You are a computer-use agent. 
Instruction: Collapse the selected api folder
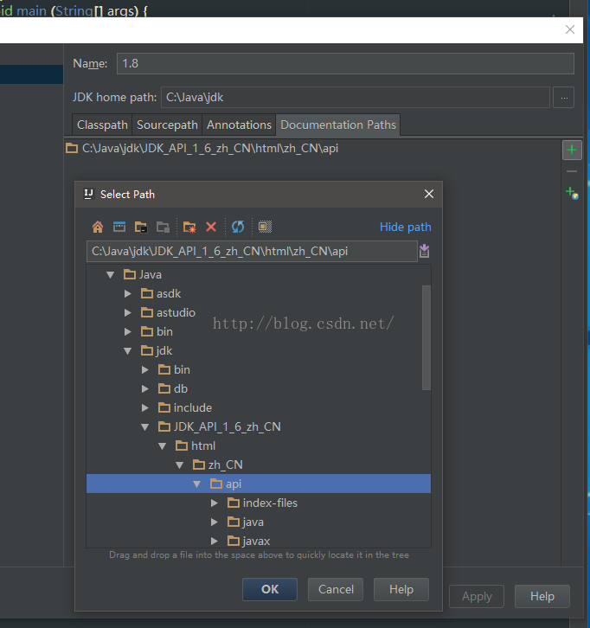pyautogui.click(x=196, y=484)
